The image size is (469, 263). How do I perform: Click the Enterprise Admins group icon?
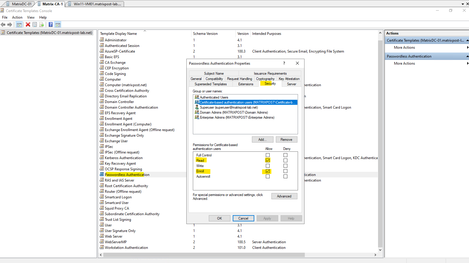(197, 117)
